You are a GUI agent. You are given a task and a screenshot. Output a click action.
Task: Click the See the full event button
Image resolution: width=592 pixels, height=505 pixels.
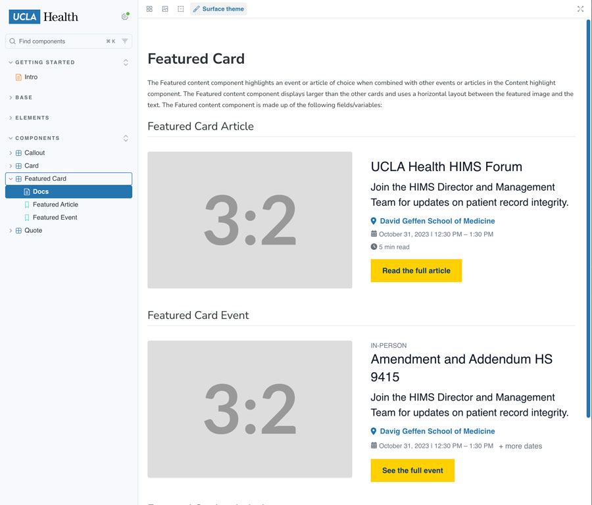(412, 471)
